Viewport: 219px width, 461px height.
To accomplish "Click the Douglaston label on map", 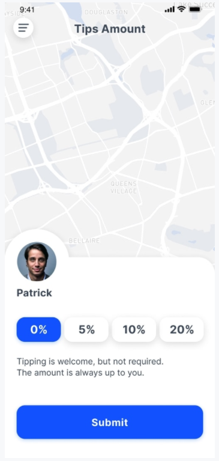I will pyautogui.click(x=106, y=13).
